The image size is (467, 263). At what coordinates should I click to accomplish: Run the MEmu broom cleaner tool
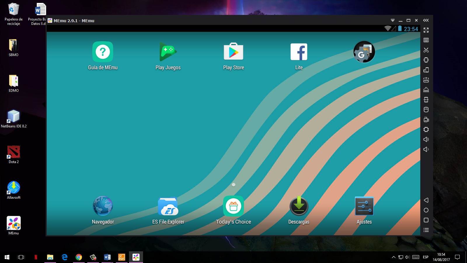(426, 90)
